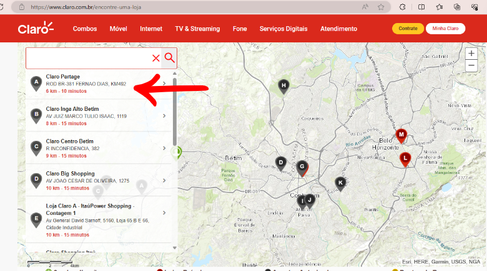487x271 pixels.
Task: Zoom out on the map
Action: point(471,66)
